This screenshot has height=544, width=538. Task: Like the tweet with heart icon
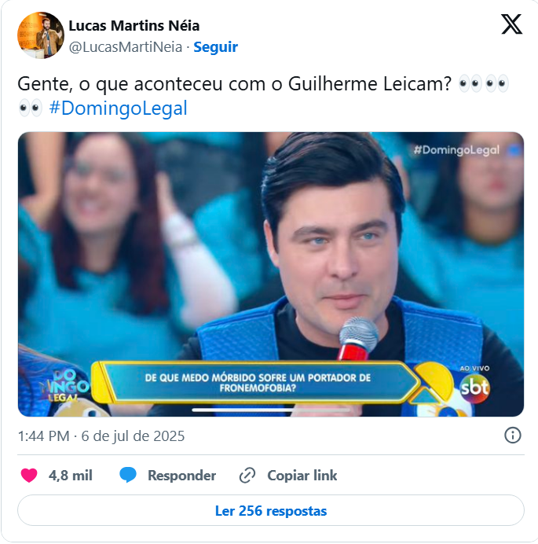(x=29, y=475)
